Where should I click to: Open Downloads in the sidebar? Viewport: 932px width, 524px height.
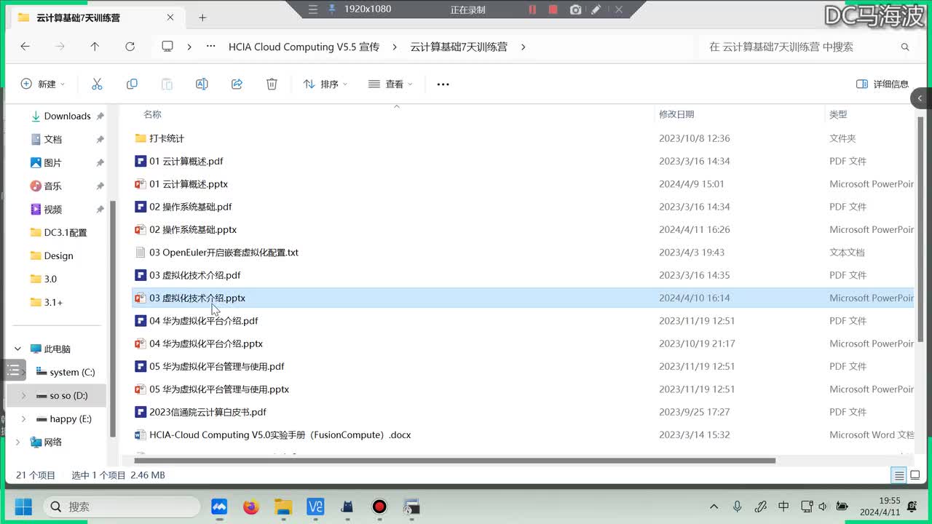pos(67,116)
